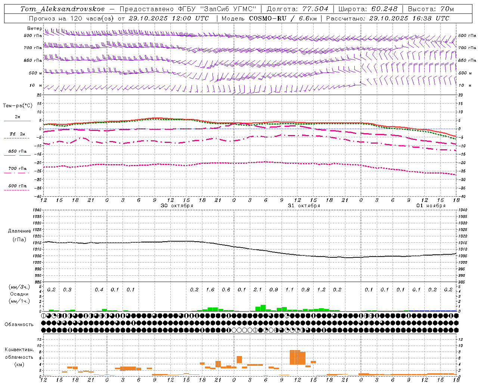Click the "01 ноября" date label
This screenshot has height=383, width=478.
[431, 206]
